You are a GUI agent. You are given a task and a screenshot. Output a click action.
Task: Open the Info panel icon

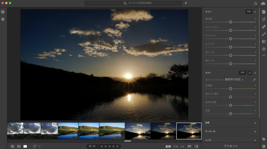[264, 146]
